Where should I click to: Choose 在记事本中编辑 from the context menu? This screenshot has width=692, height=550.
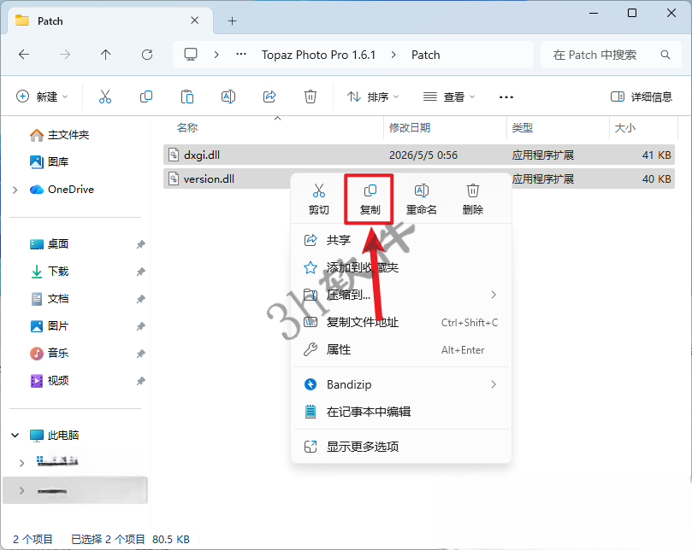click(400, 412)
